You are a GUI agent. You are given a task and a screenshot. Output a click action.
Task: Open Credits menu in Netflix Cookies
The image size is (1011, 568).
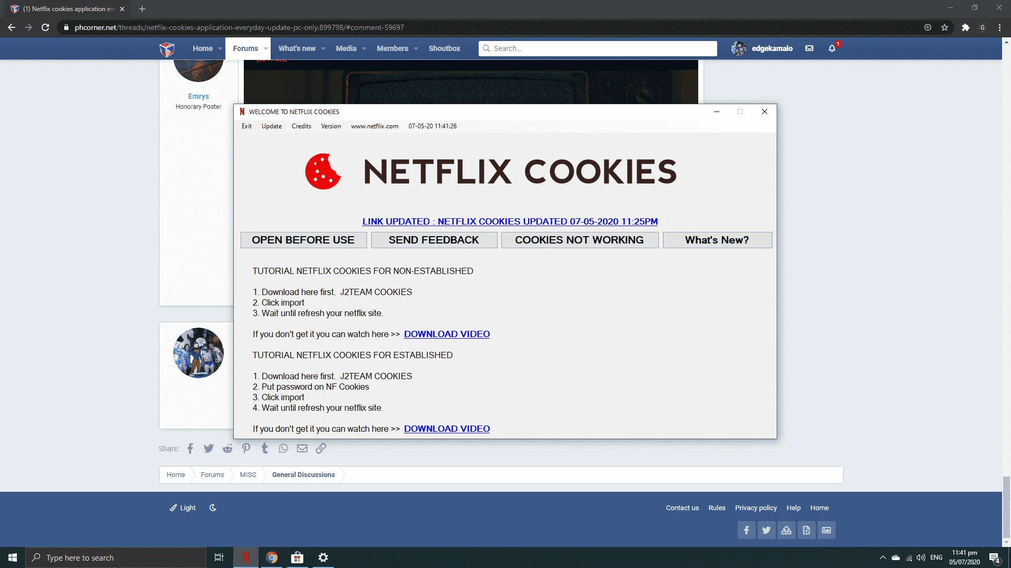pyautogui.click(x=301, y=126)
